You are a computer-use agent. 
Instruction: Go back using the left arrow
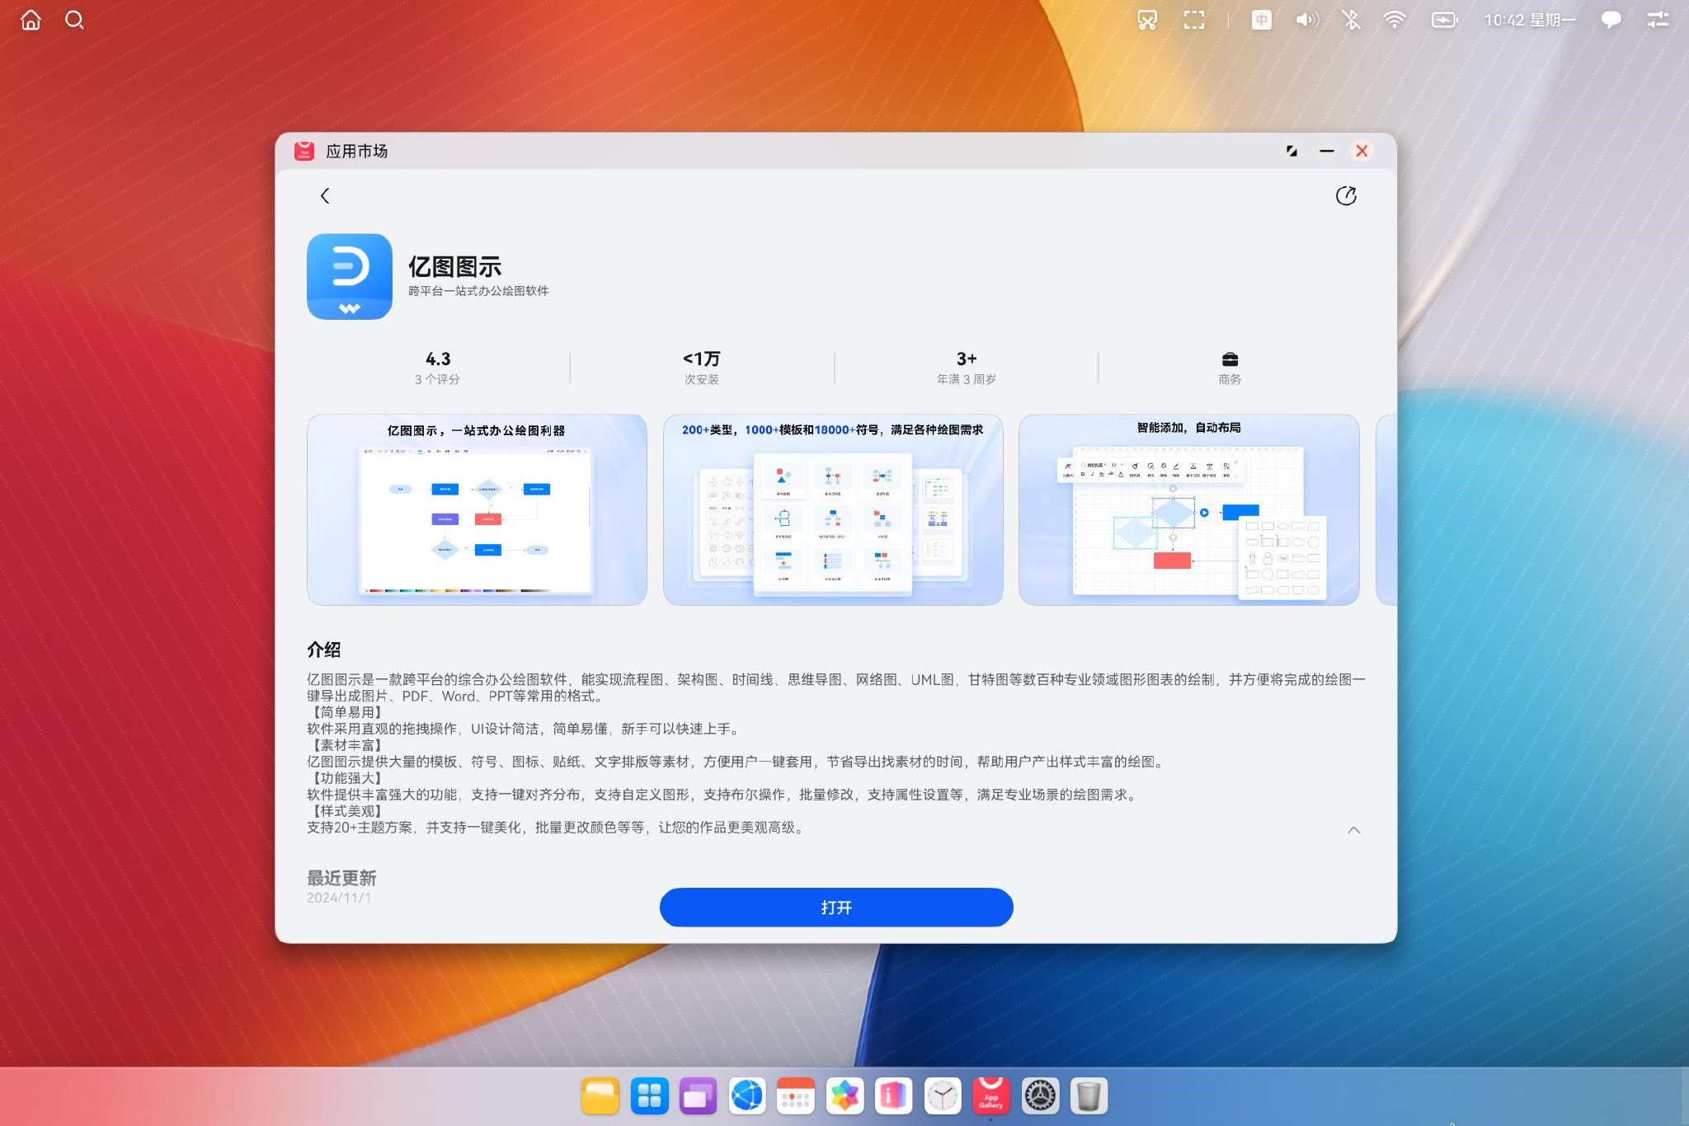point(325,195)
